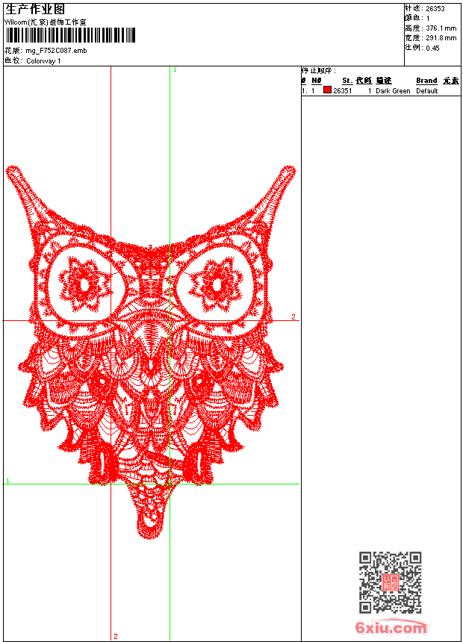Click the N# column header
This screenshot has height=642, width=463.
point(316,81)
